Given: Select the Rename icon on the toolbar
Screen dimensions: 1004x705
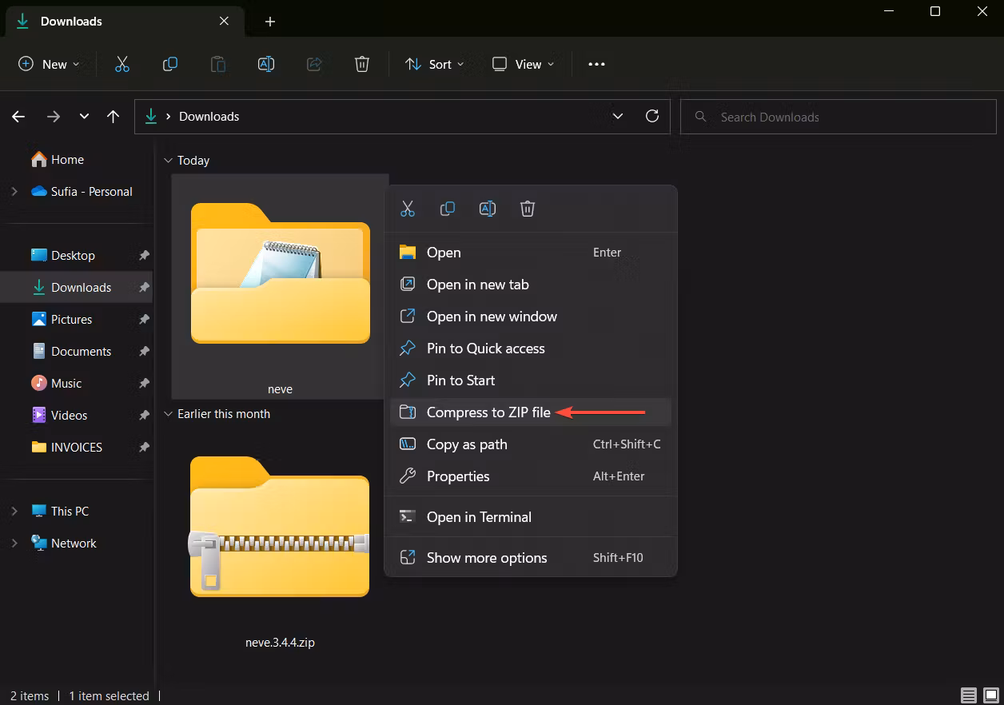Looking at the screenshot, I should (265, 64).
